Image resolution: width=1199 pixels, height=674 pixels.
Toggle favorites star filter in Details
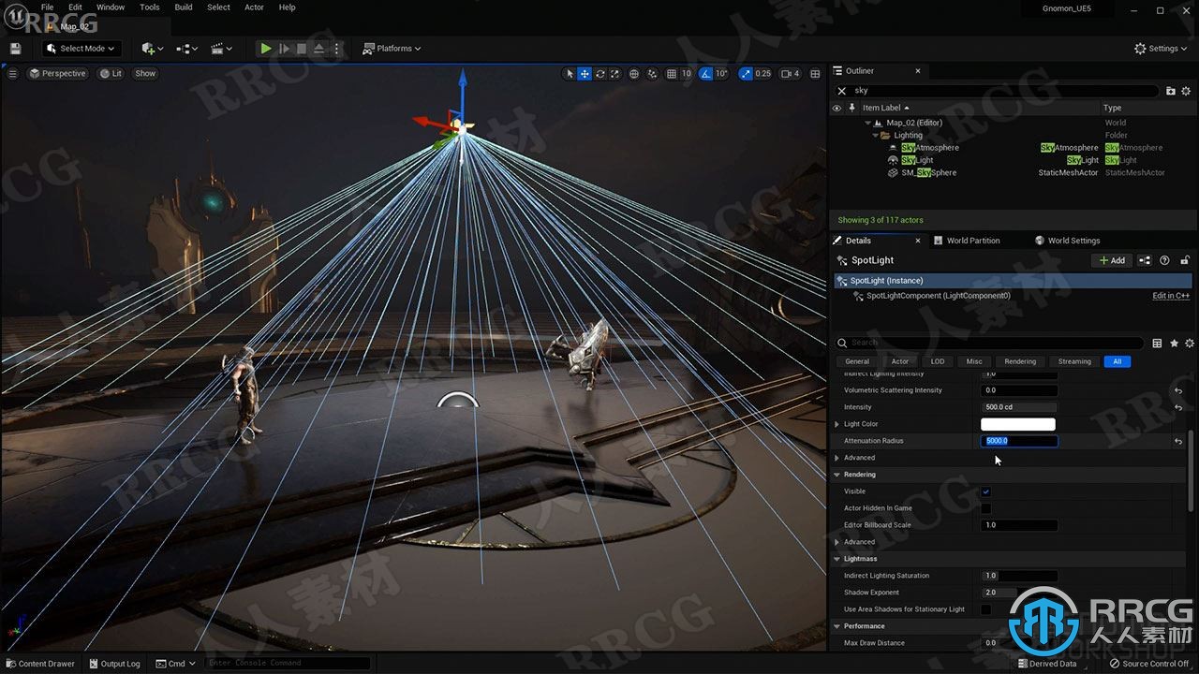1174,344
